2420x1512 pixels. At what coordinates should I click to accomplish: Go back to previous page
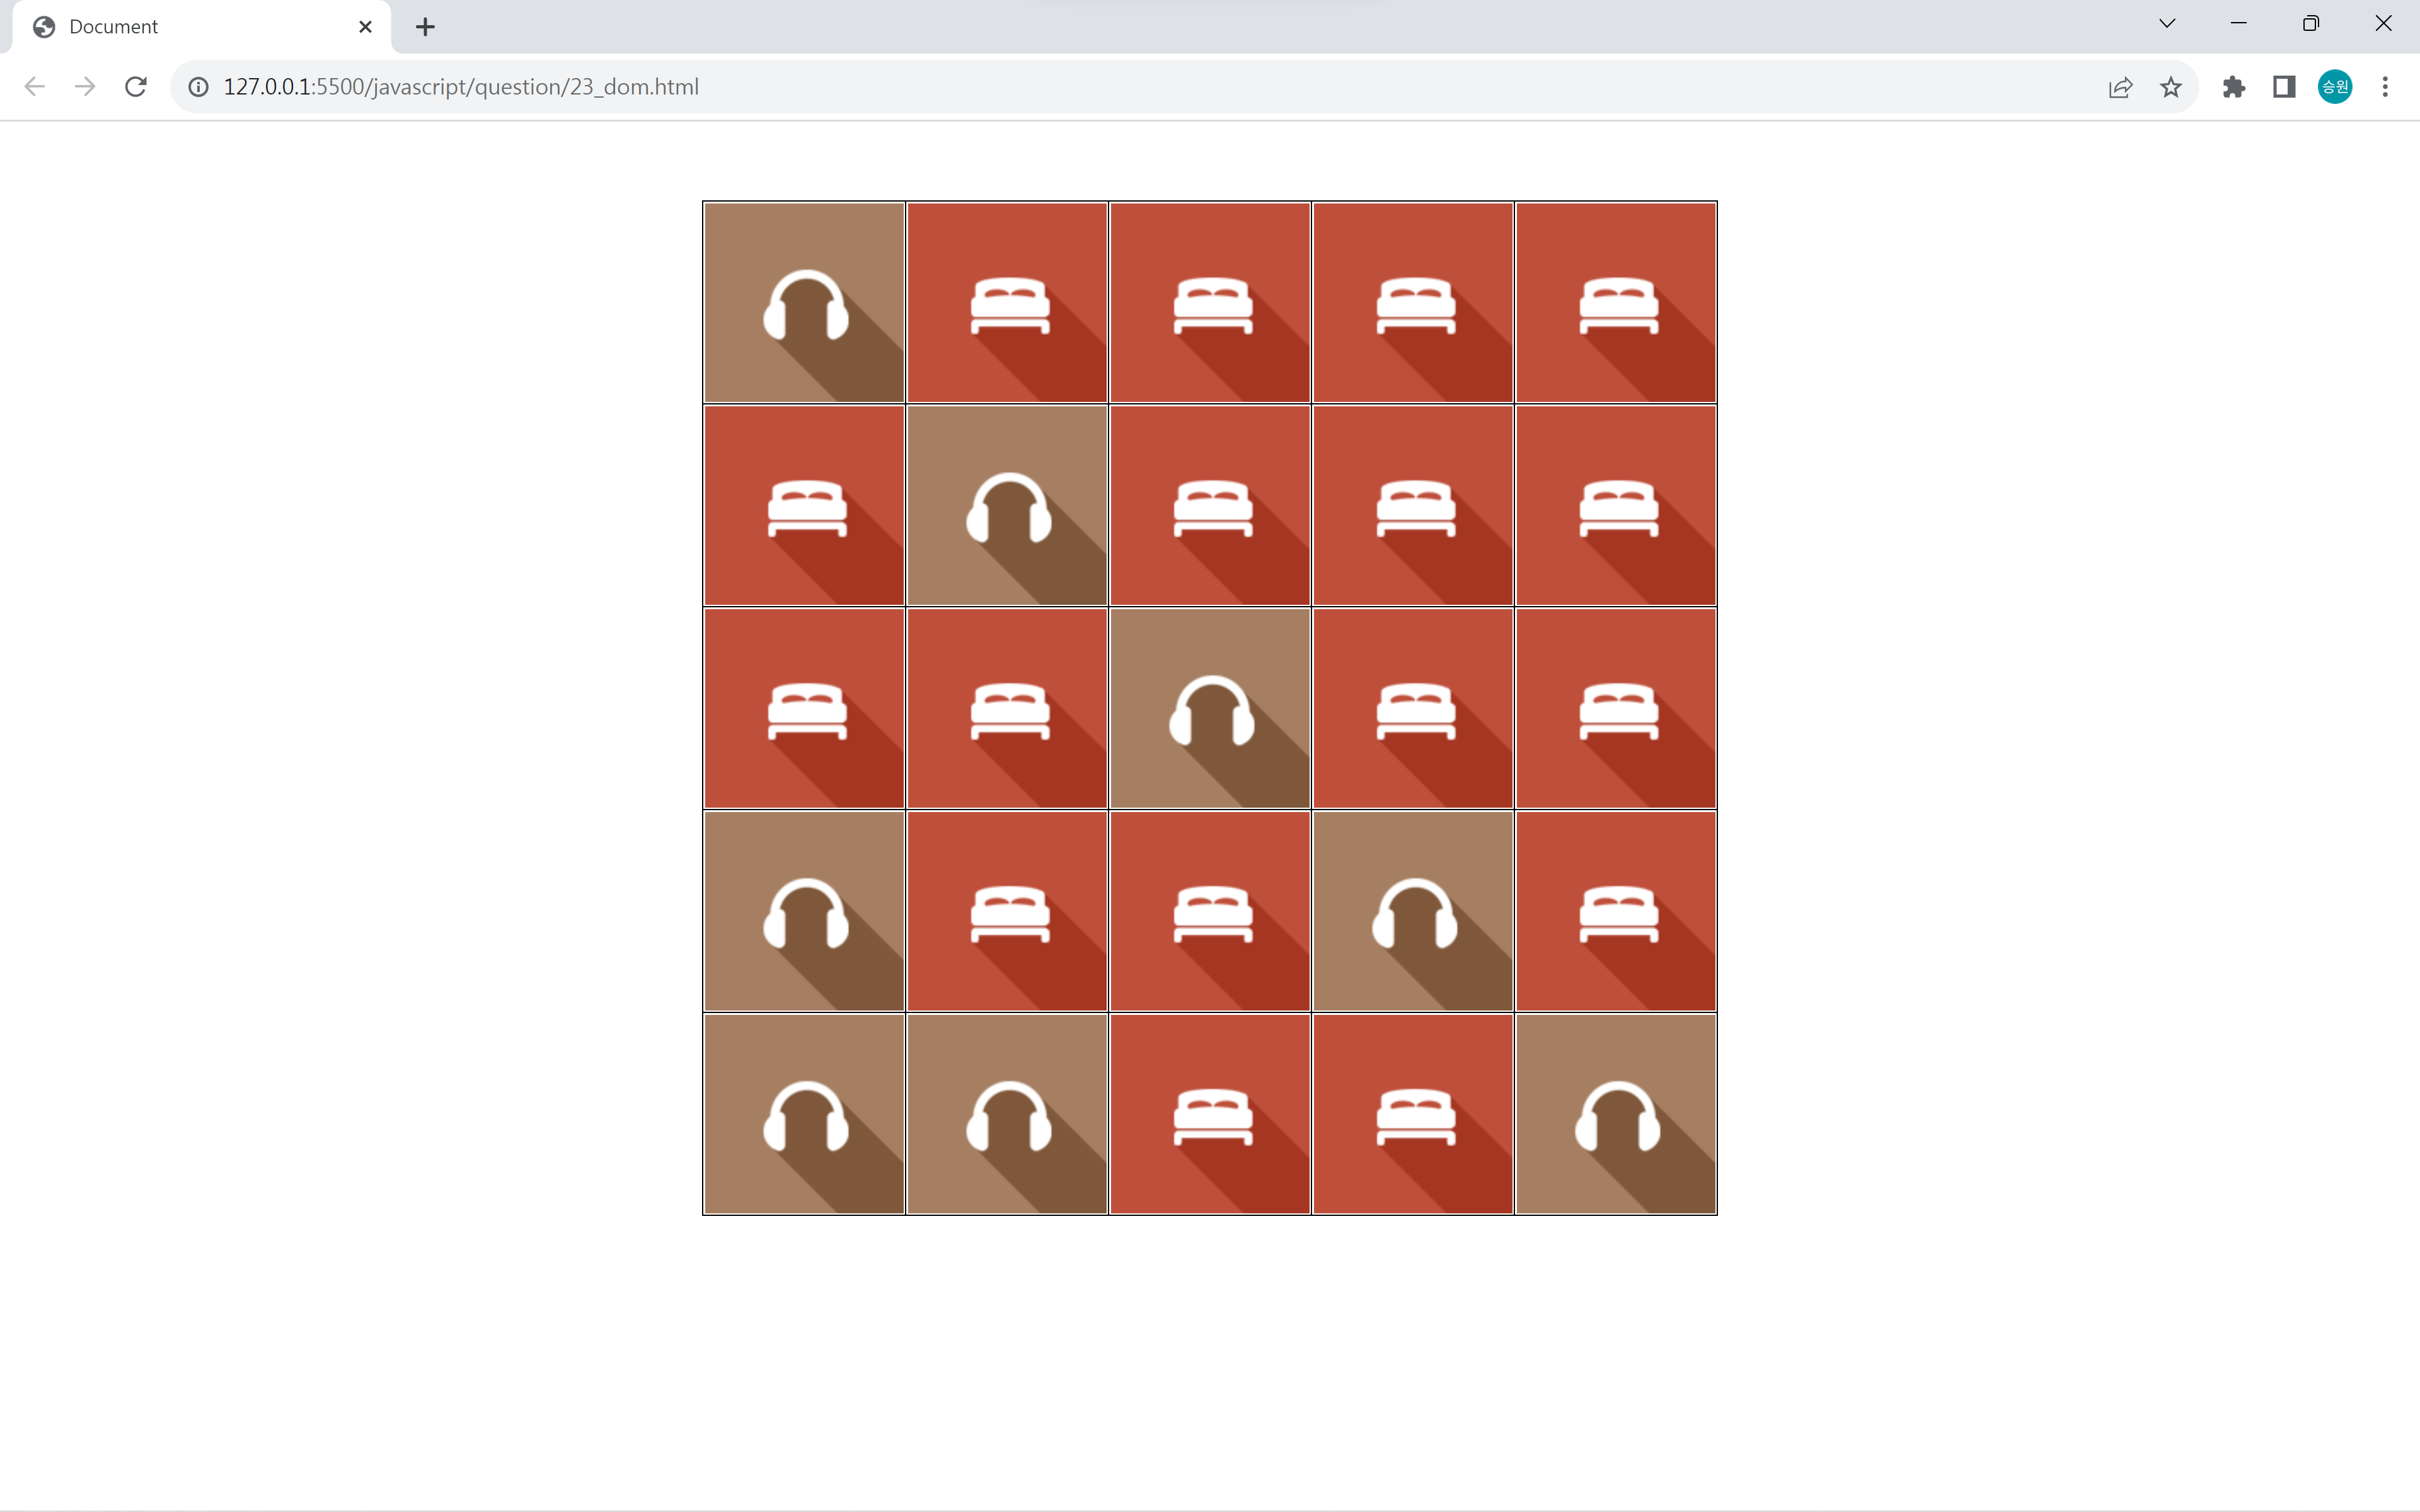[34, 87]
